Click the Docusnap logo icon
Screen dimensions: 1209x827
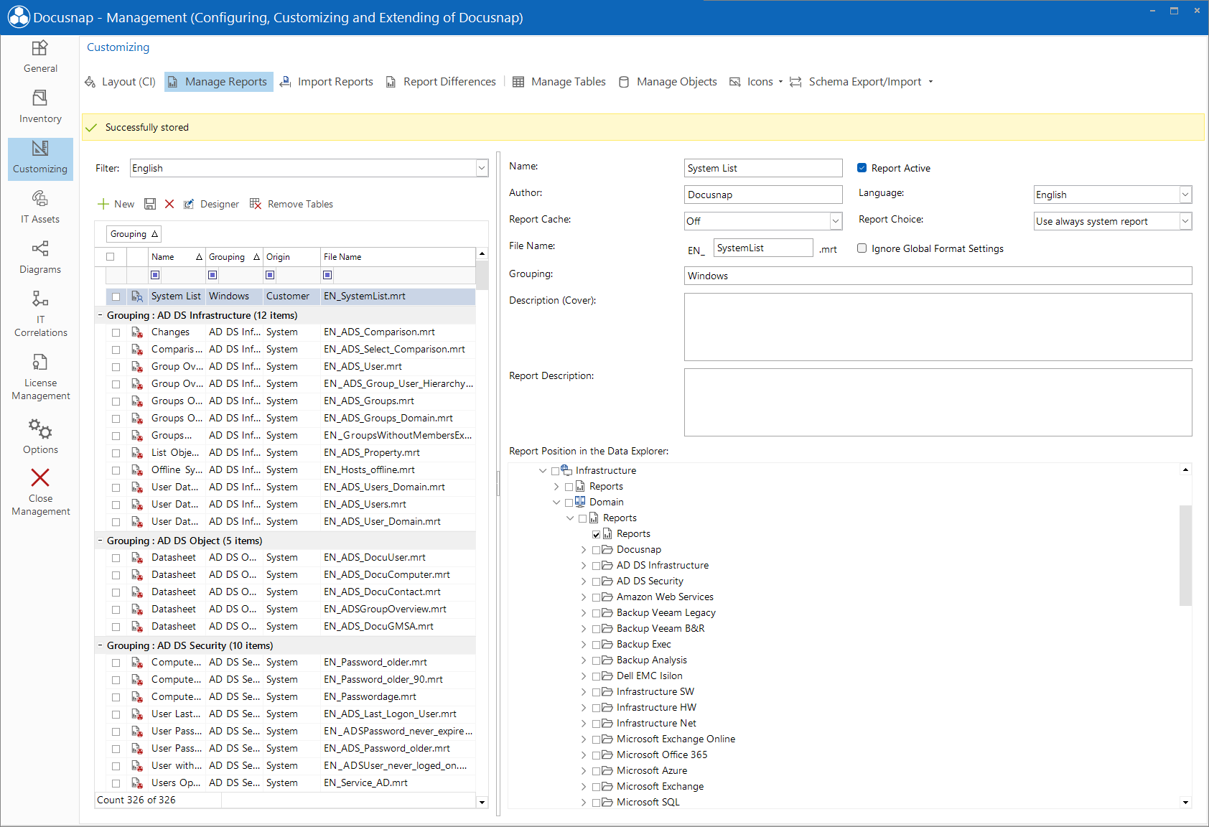coord(19,17)
